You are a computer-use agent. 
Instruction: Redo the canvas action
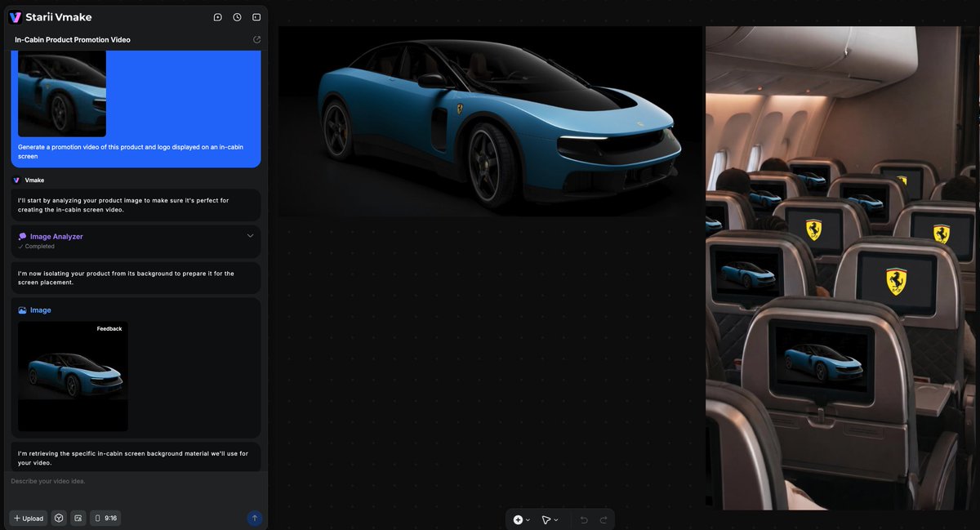[x=604, y=519]
